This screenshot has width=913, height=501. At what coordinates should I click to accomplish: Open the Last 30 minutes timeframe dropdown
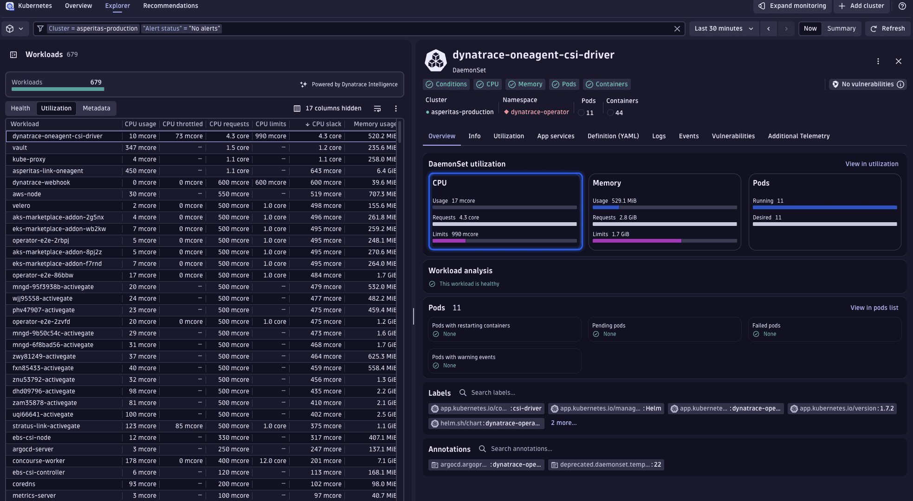click(x=724, y=28)
